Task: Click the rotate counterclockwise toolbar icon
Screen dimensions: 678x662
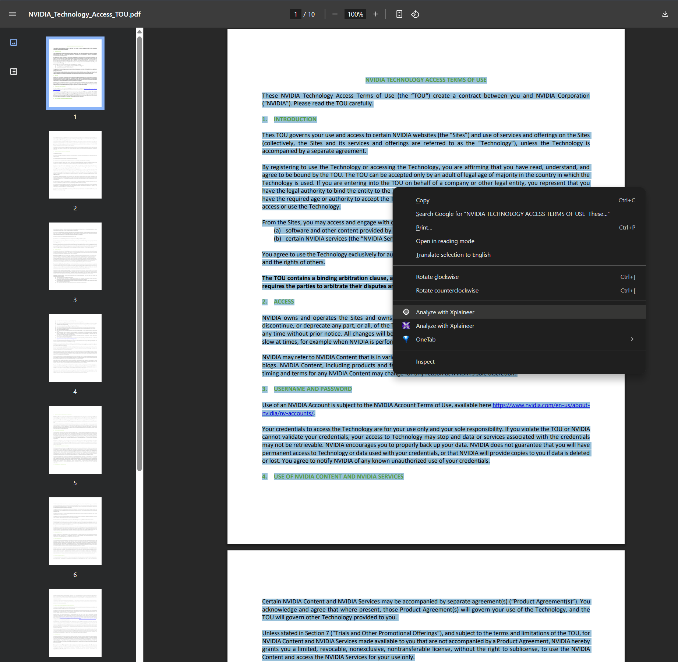Action: (x=415, y=14)
